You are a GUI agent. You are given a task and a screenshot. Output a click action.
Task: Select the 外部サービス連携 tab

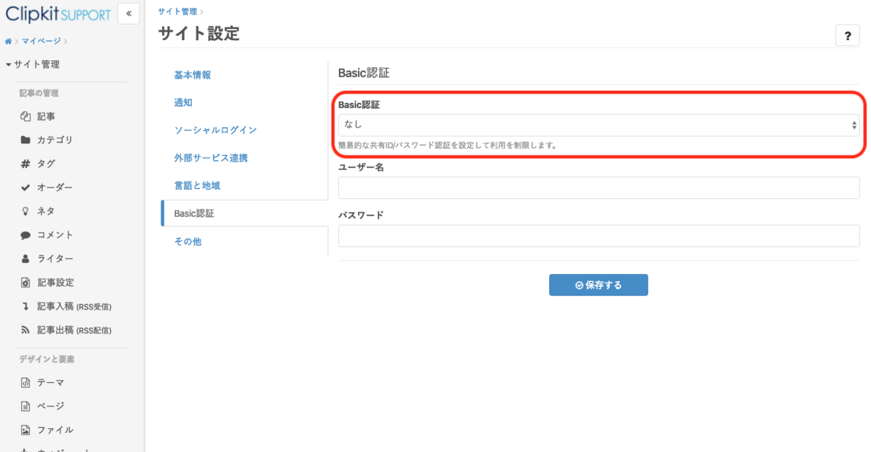(211, 158)
